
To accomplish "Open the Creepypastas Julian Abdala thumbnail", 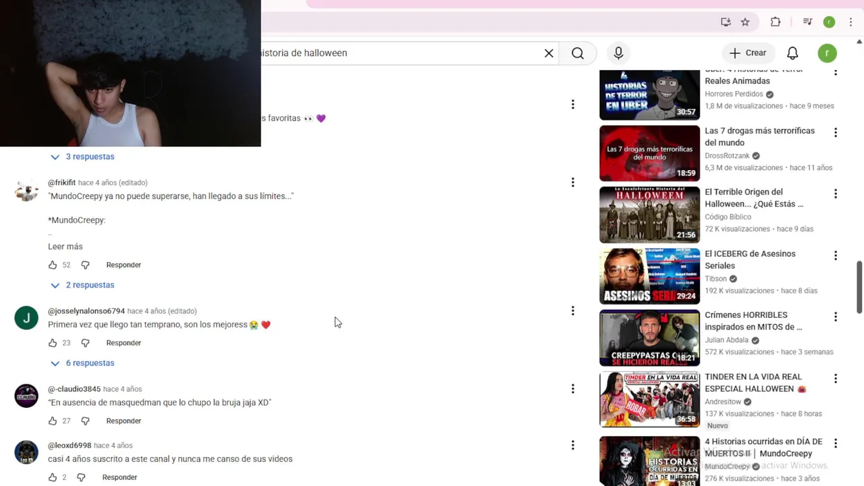I will [x=649, y=337].
